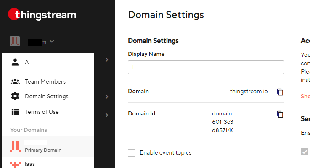The height and width of the screenshot is (168, 310).
Task: Switch to the Primary Domain entry
Action: [x=48, y=146]
